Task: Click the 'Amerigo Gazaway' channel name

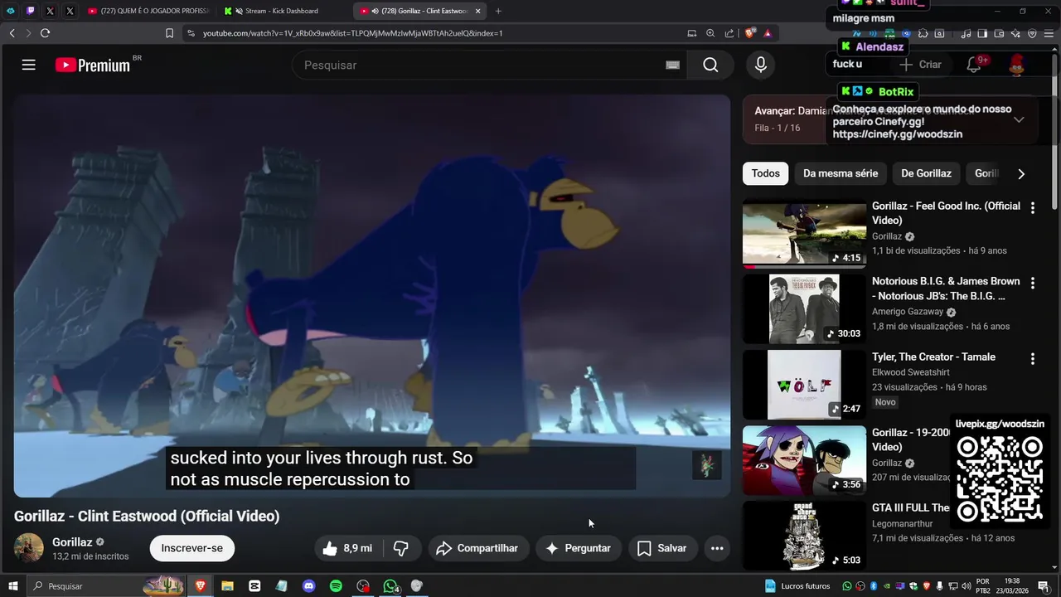Action: click(908, 312)
